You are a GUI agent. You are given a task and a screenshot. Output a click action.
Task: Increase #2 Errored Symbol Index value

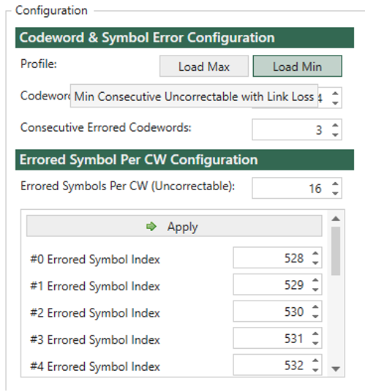point(315,306)
